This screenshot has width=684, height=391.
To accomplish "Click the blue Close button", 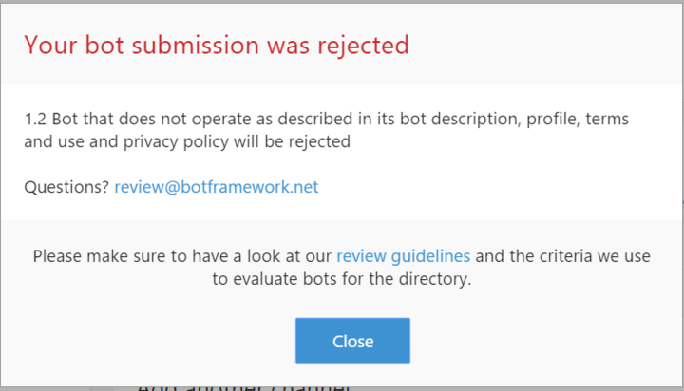I will tap(352, 341).
